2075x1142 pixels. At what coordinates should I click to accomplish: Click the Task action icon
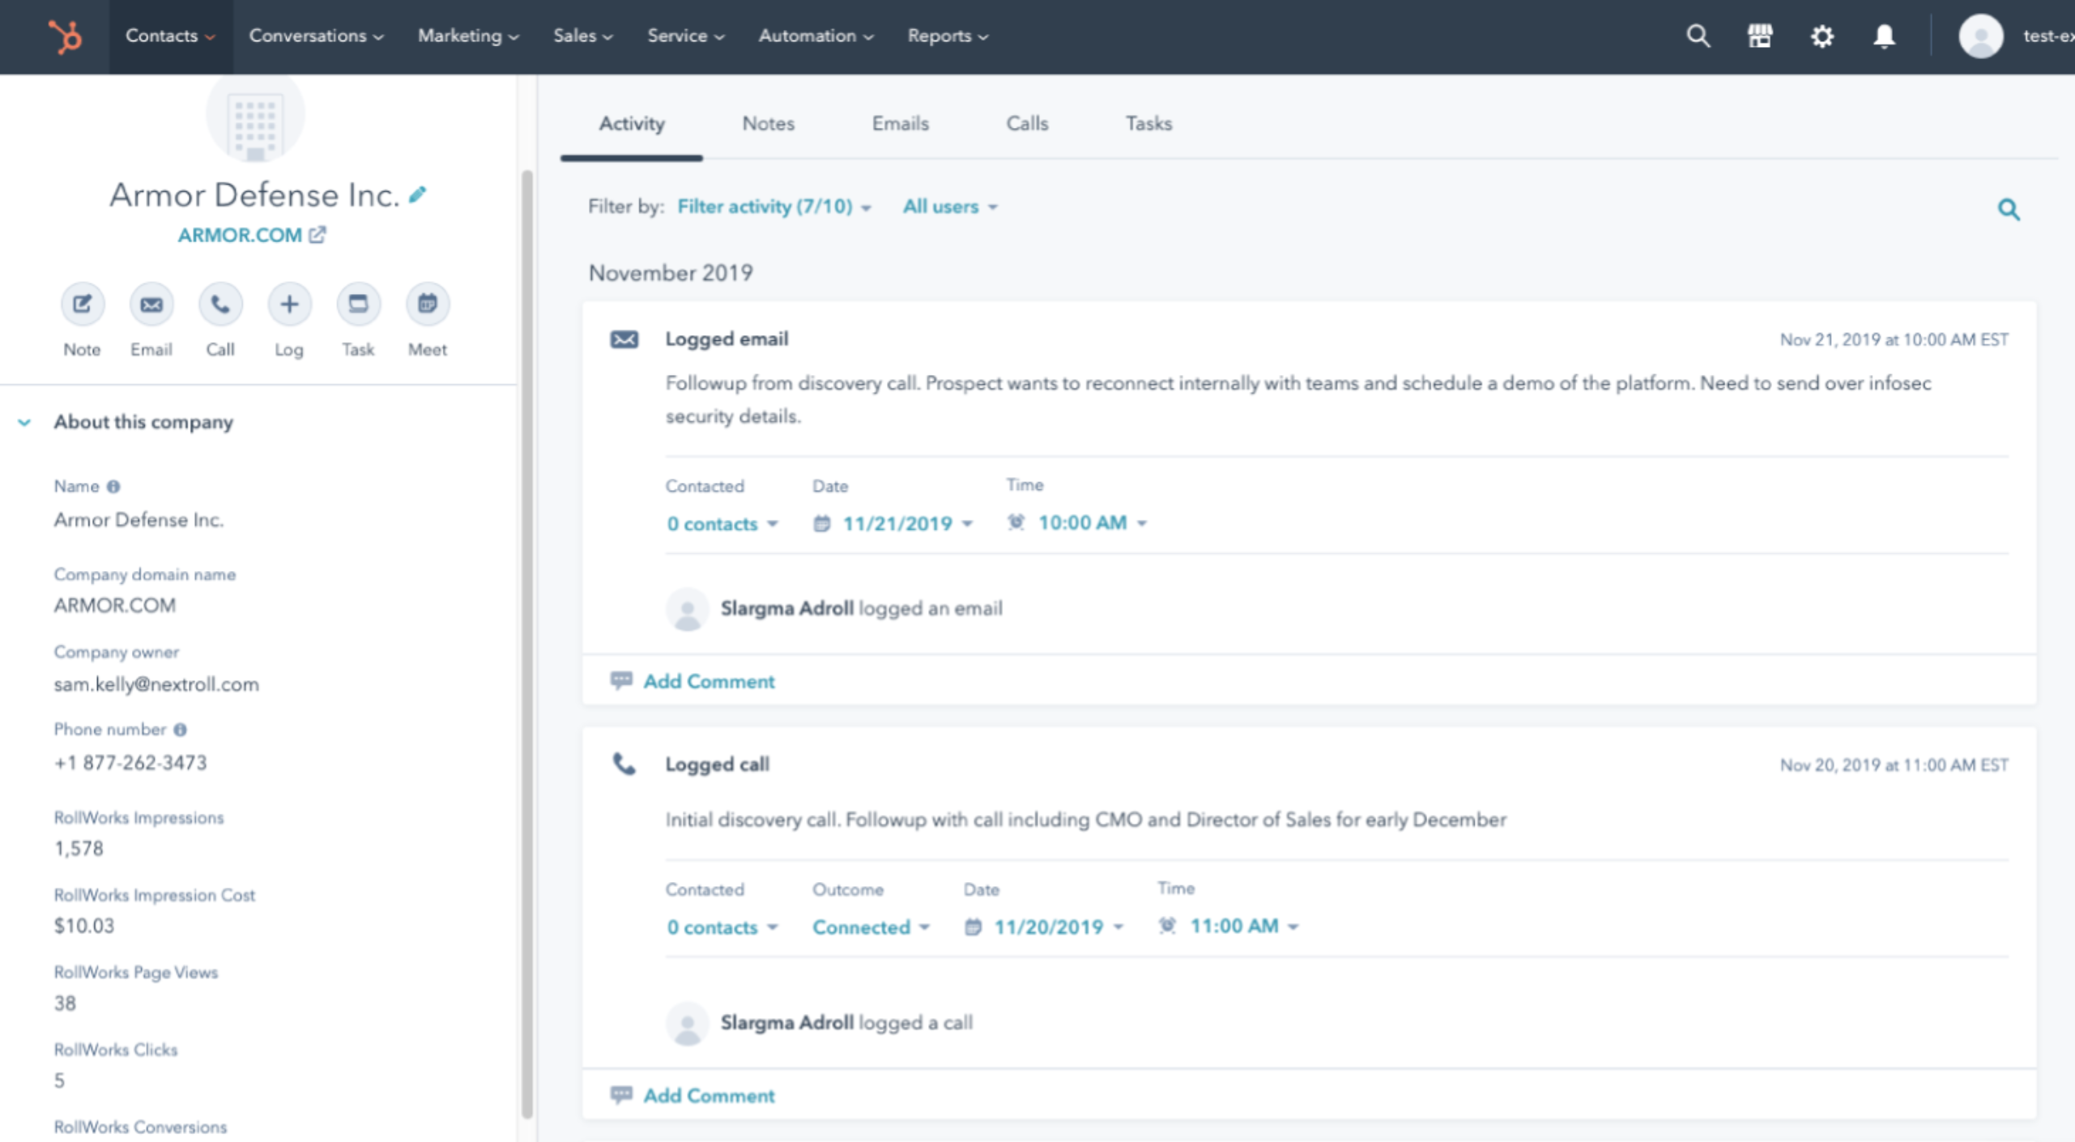pos(358,305)
